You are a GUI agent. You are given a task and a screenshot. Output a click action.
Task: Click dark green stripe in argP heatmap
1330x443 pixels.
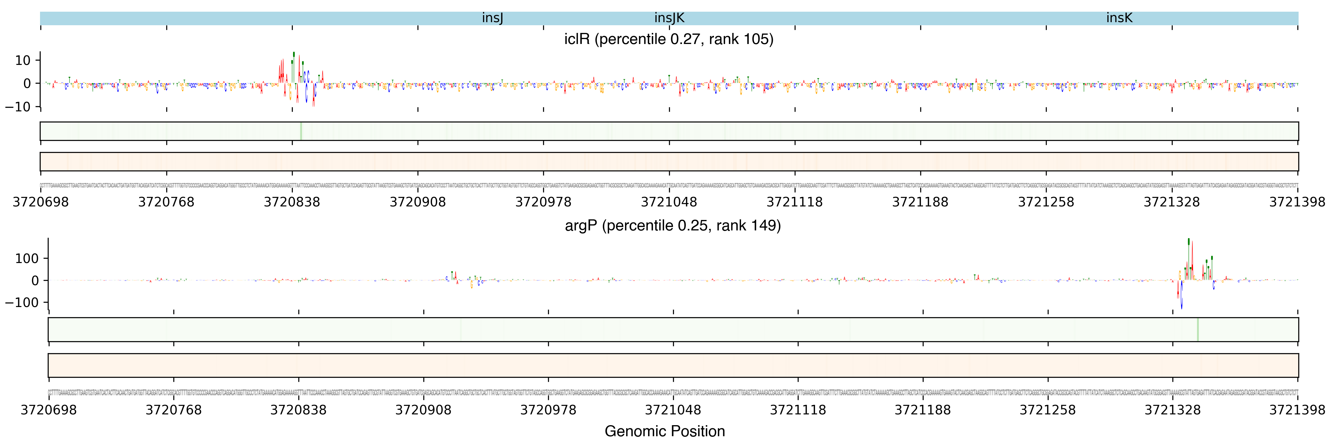1197,329
